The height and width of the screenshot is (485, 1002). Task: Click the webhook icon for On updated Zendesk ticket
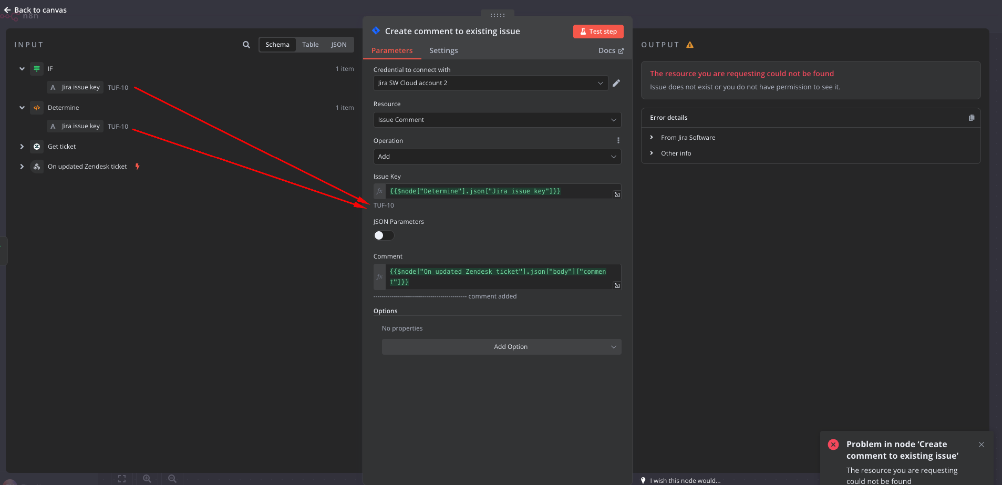(37, 167)
